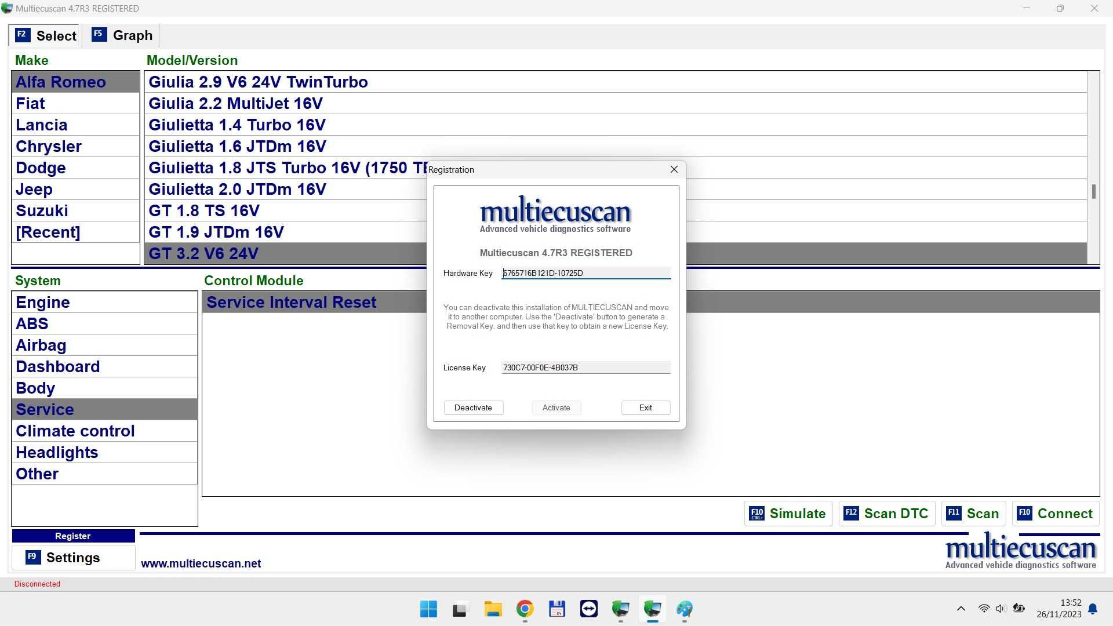Open Settings (F9)
The width and height of the screenshot is (1113, 626).
click(73, 558)
